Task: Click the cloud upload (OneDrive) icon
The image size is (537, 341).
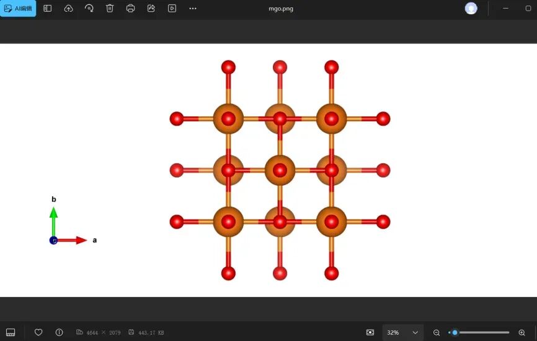Action: coord(68,9)
